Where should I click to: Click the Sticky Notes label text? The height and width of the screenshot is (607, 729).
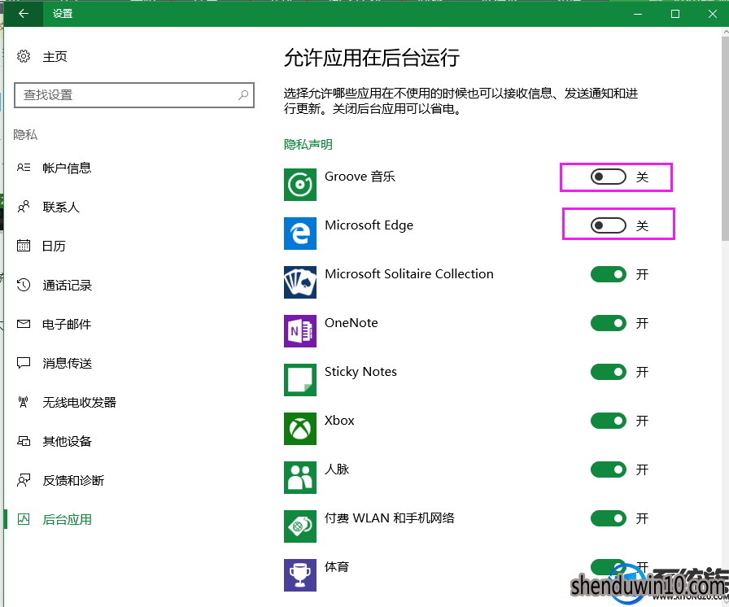(360, 372)
